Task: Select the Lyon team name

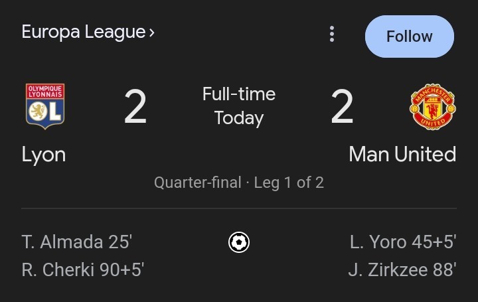Action: pos(44,155)
